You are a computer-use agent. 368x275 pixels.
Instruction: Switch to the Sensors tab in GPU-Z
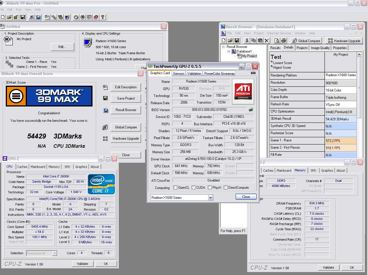179,74
